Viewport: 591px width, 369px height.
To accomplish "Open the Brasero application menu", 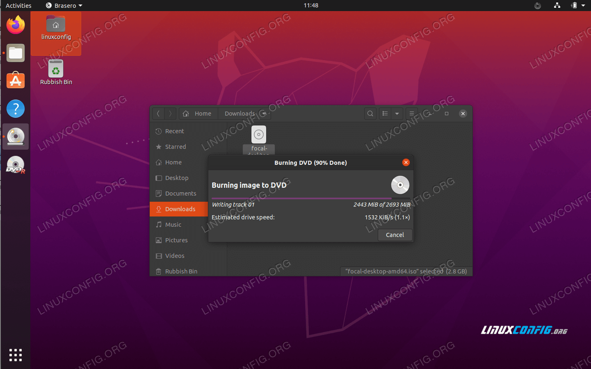I will pyautogui.click(x=64, y=5).
